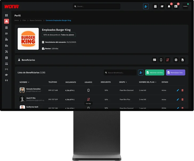Click the Guillermo Goñi name
Image resolution: width=194 pixels, height=161 pixels.
[32, 107]
